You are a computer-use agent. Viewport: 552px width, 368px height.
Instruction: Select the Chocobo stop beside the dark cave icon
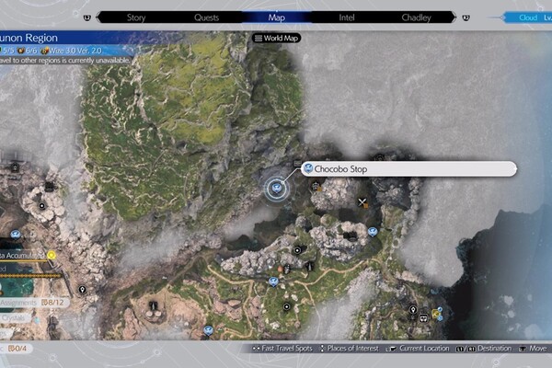[373, 232]
